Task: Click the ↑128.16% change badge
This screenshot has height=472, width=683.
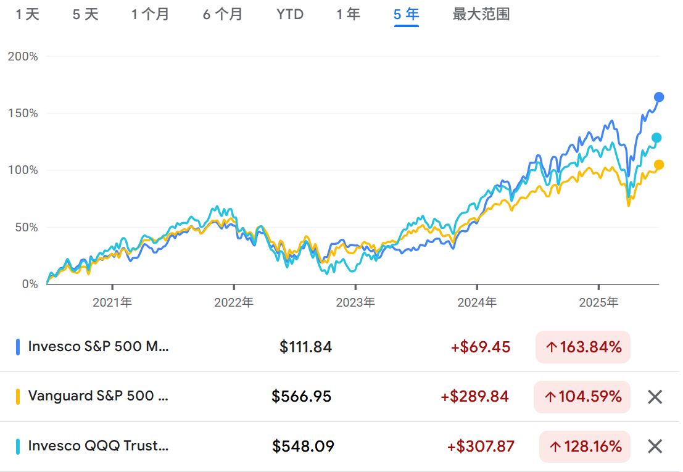Action: (x=584, y=446)
